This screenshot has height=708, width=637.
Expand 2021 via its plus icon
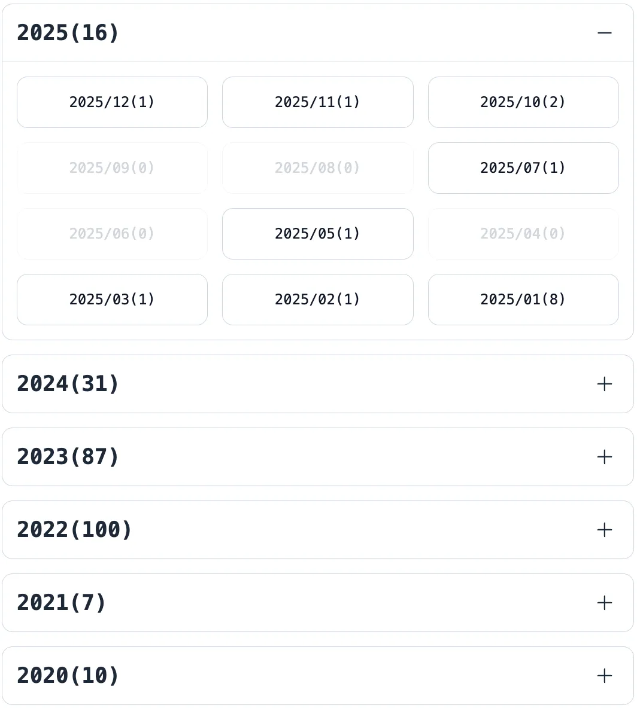click(x=604, y=603)
